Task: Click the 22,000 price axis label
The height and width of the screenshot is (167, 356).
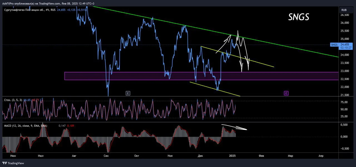Action: point(345,87)
